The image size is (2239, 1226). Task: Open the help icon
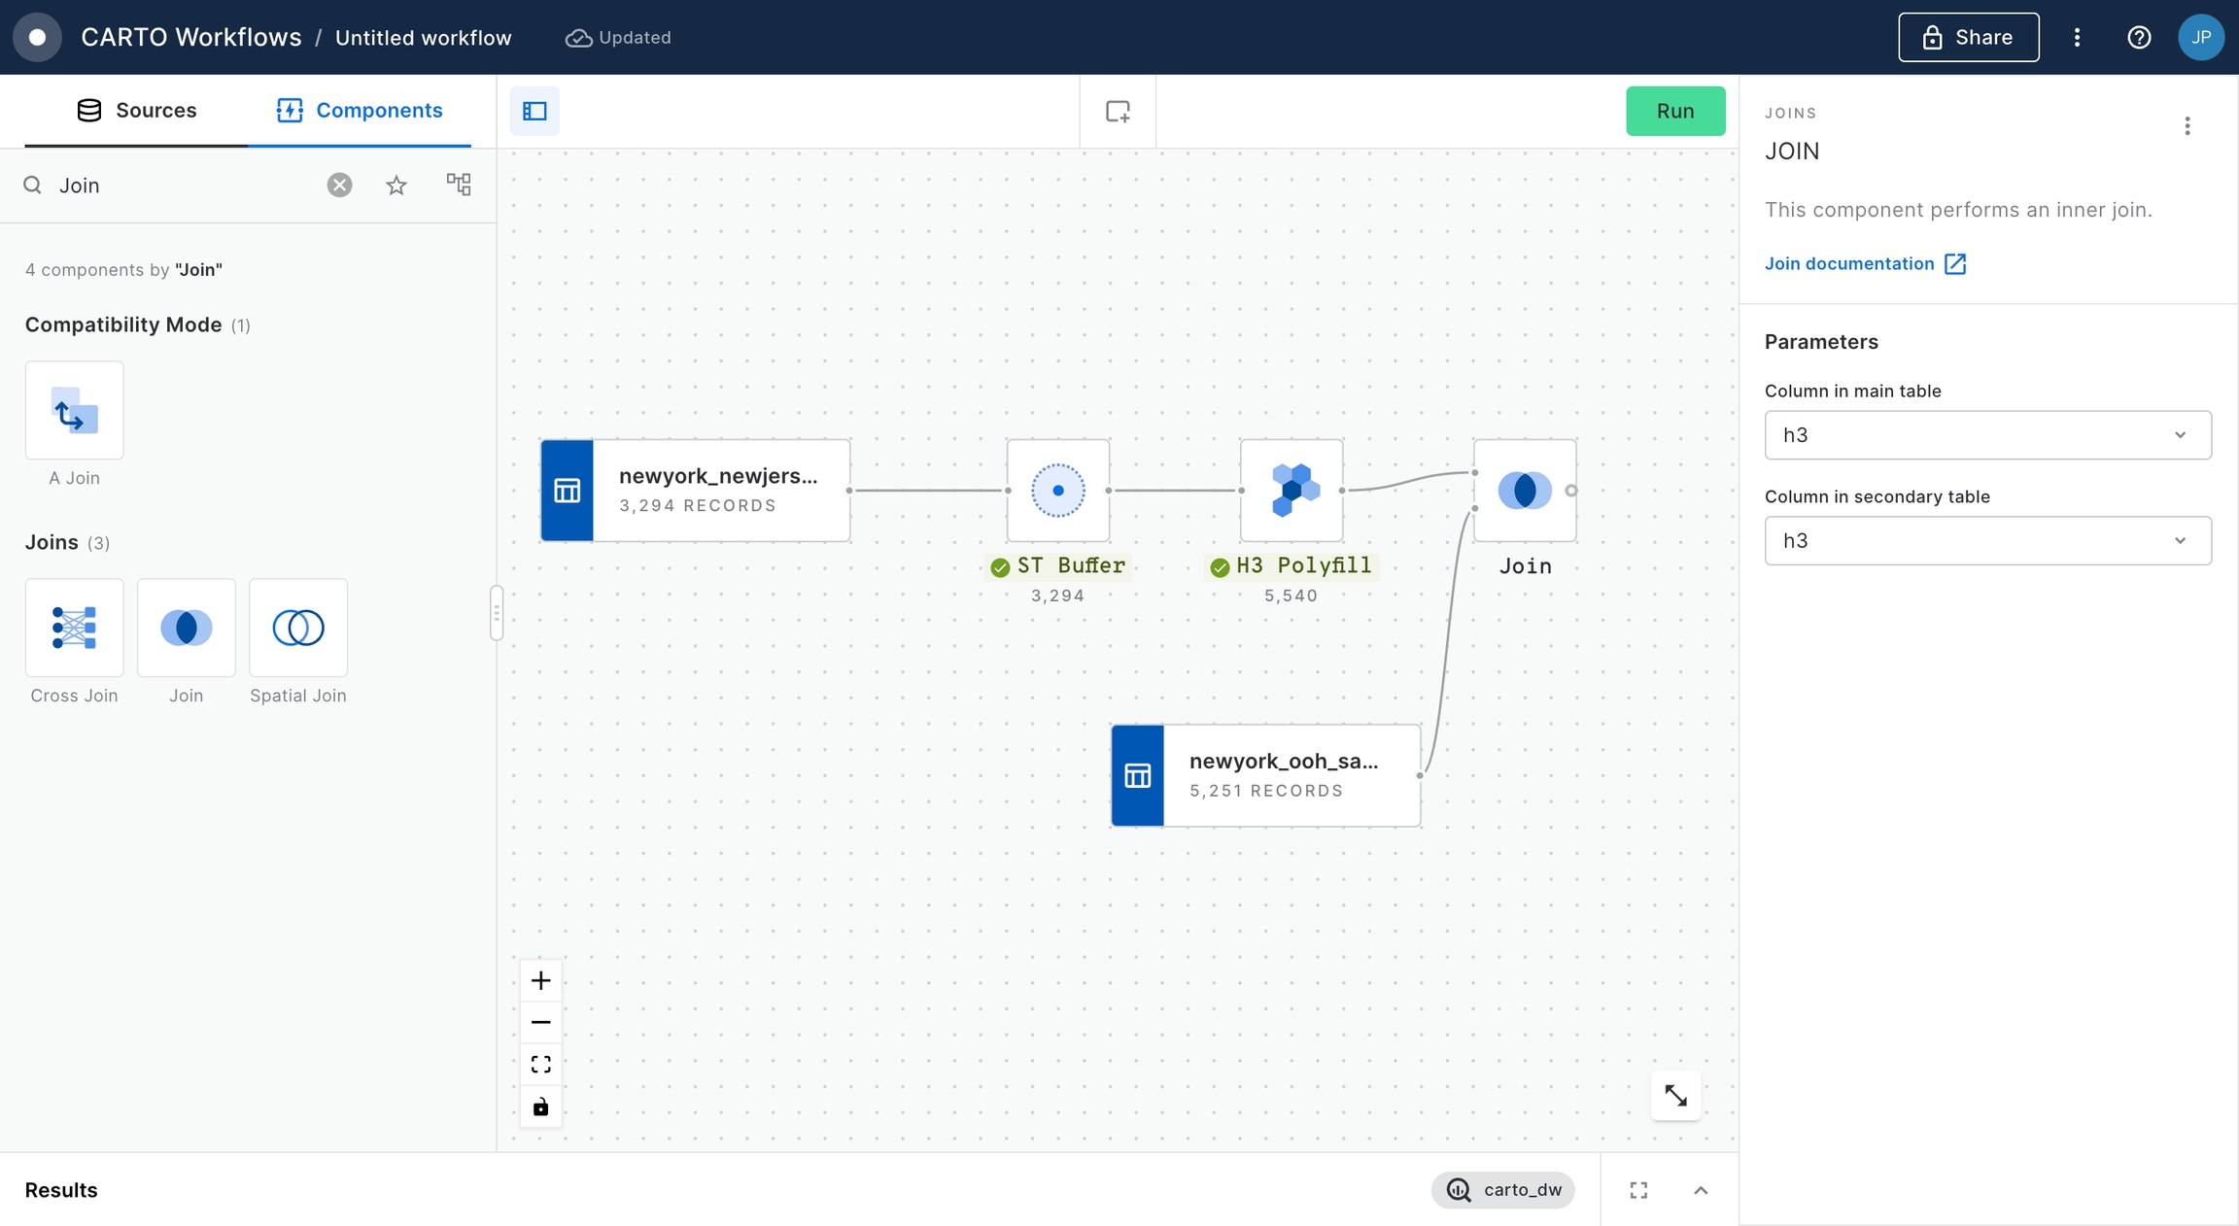(x=2139, y=37)
